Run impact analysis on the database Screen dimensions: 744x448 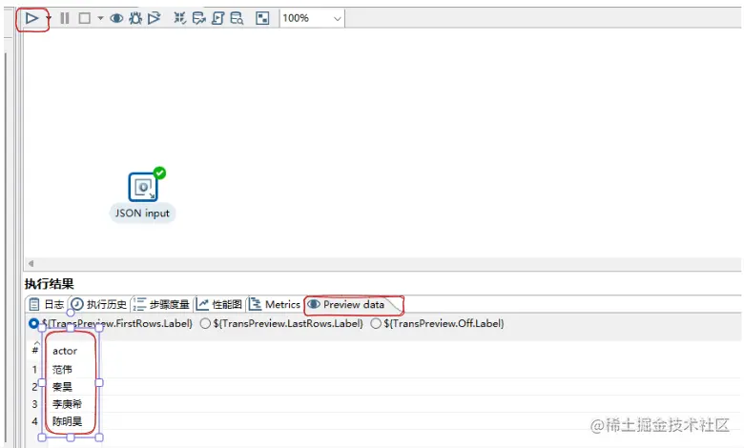point(198,18)
